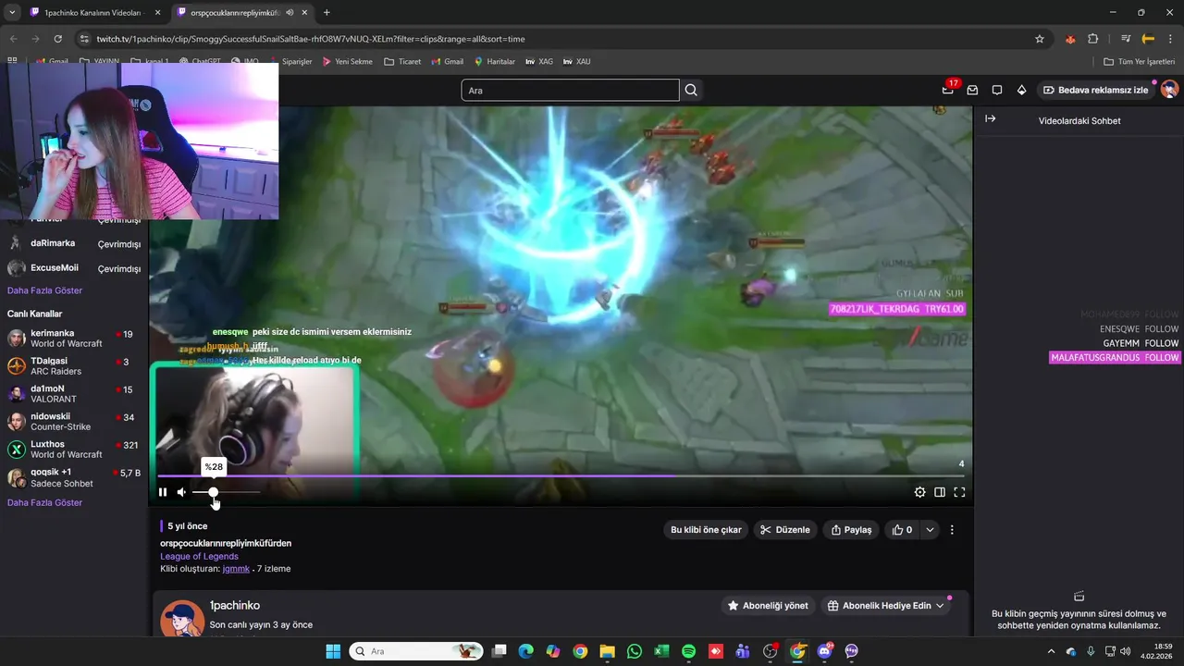Open the user profile avatar menu
1184x666 pixels.
tap(1169, 90)
